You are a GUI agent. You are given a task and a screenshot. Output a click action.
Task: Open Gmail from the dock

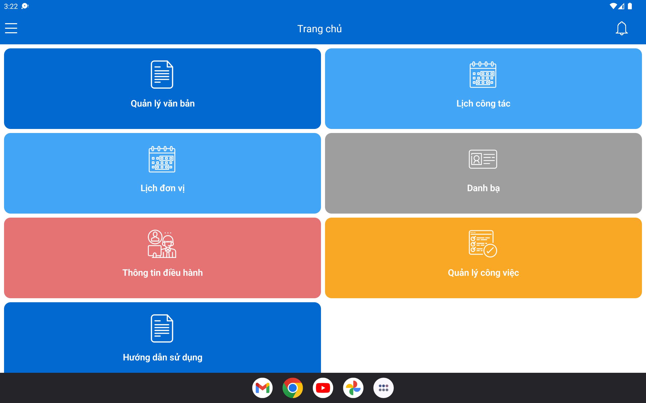262,388
